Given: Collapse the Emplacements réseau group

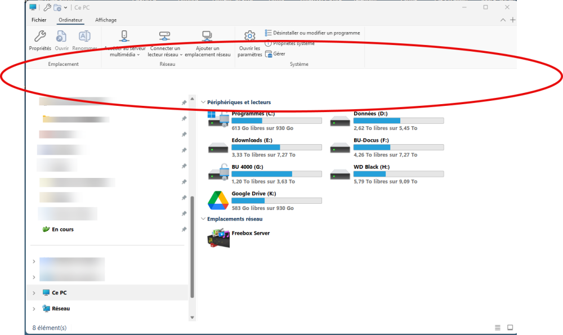Looking at the screenshot, I should [x=203, y=219].
